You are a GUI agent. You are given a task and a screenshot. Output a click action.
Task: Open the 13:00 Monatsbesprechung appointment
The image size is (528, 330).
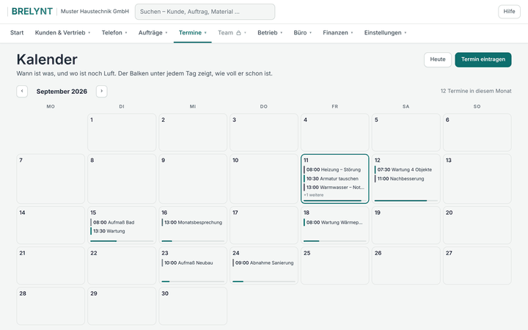pyautogui.click(x=193, y=222)
